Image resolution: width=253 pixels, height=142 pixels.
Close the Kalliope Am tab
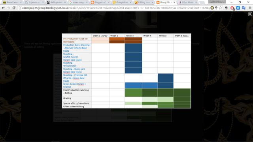tap(65, 2)
